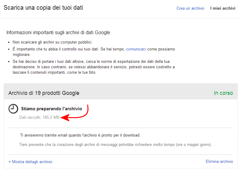Click the Scarica una copia dei tuoi dati heading
The height and width of the screenshot is (171, 239).
tap(43, 8)
